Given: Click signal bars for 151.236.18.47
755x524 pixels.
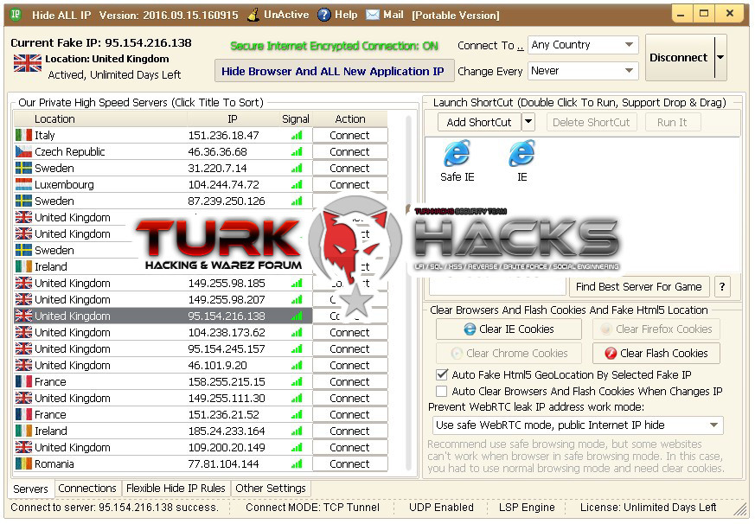Looking at the screenshot, I should point(297,136).
